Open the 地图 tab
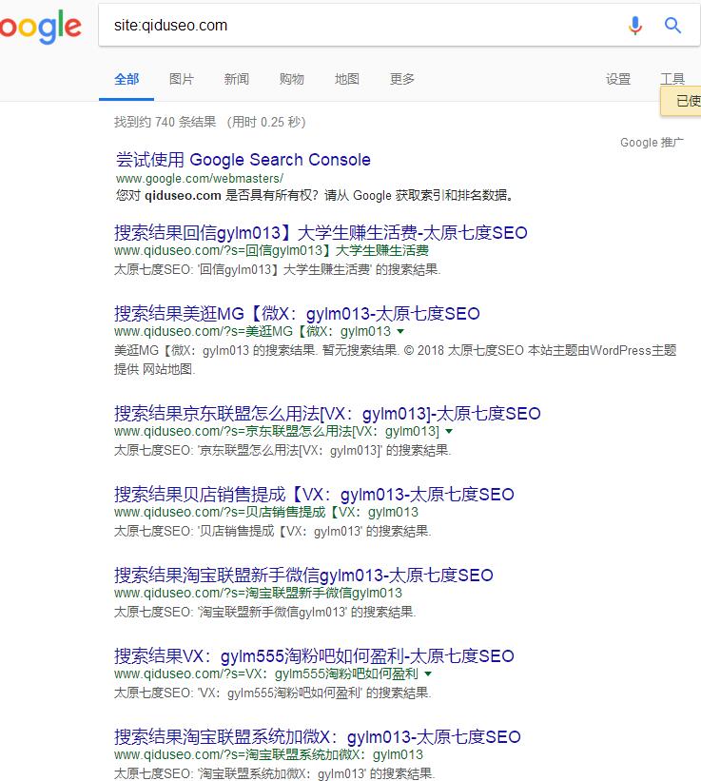Viewport: 701px width, 781px height. pyautogui.click(x=347, y=79)
